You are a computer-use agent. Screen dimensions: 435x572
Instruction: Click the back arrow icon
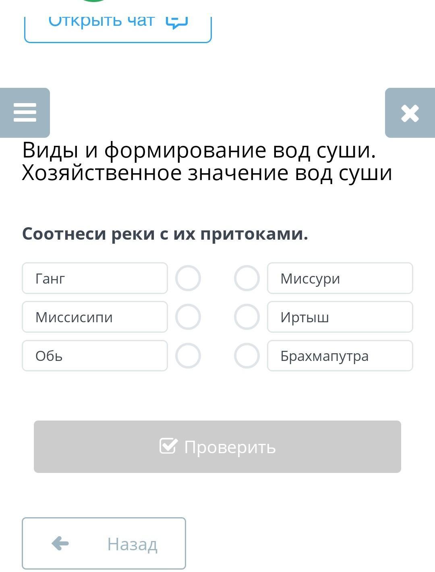(x=60, y=543)
